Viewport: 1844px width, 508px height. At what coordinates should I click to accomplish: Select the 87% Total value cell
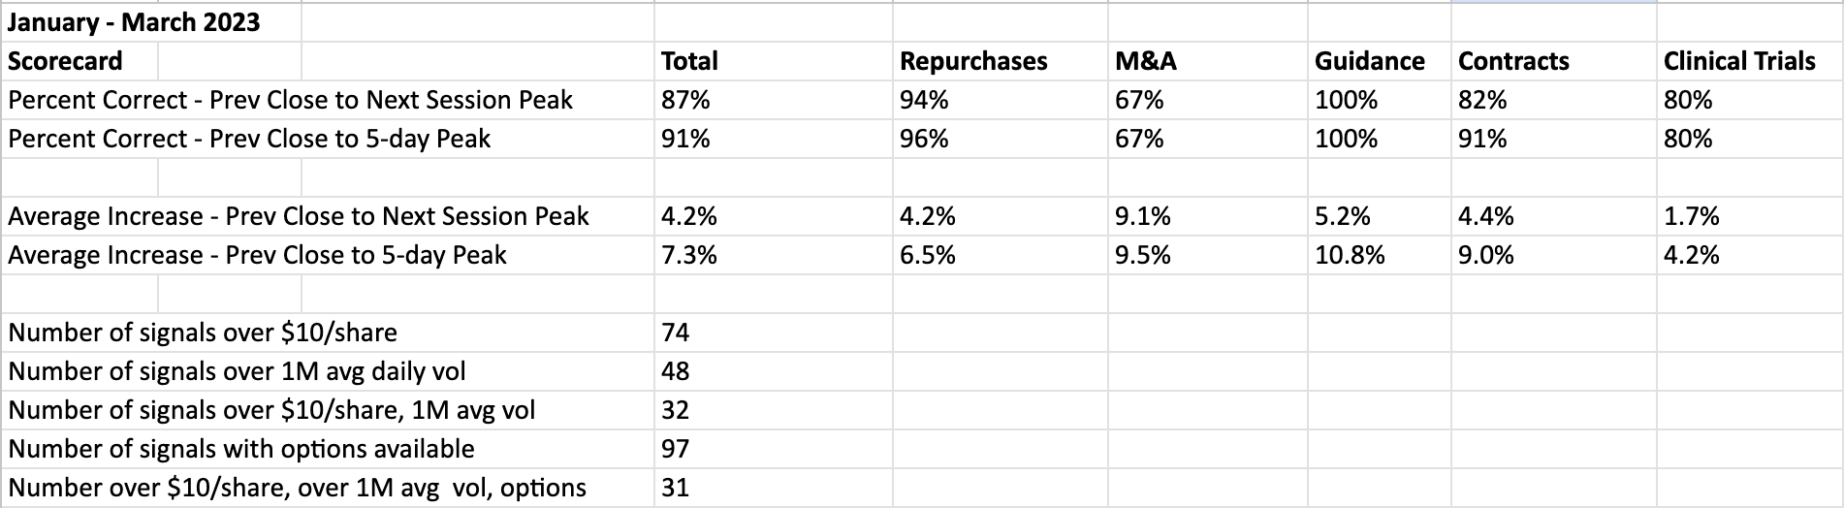coord(685,100)
